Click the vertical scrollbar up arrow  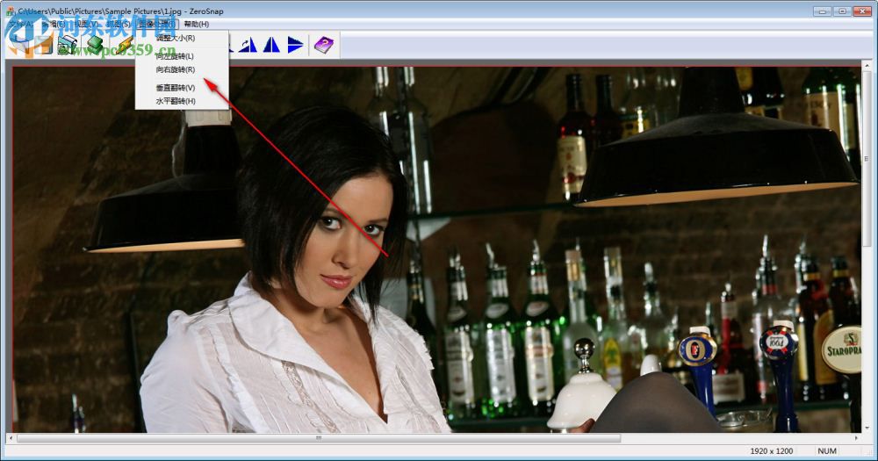pos(867,68)
